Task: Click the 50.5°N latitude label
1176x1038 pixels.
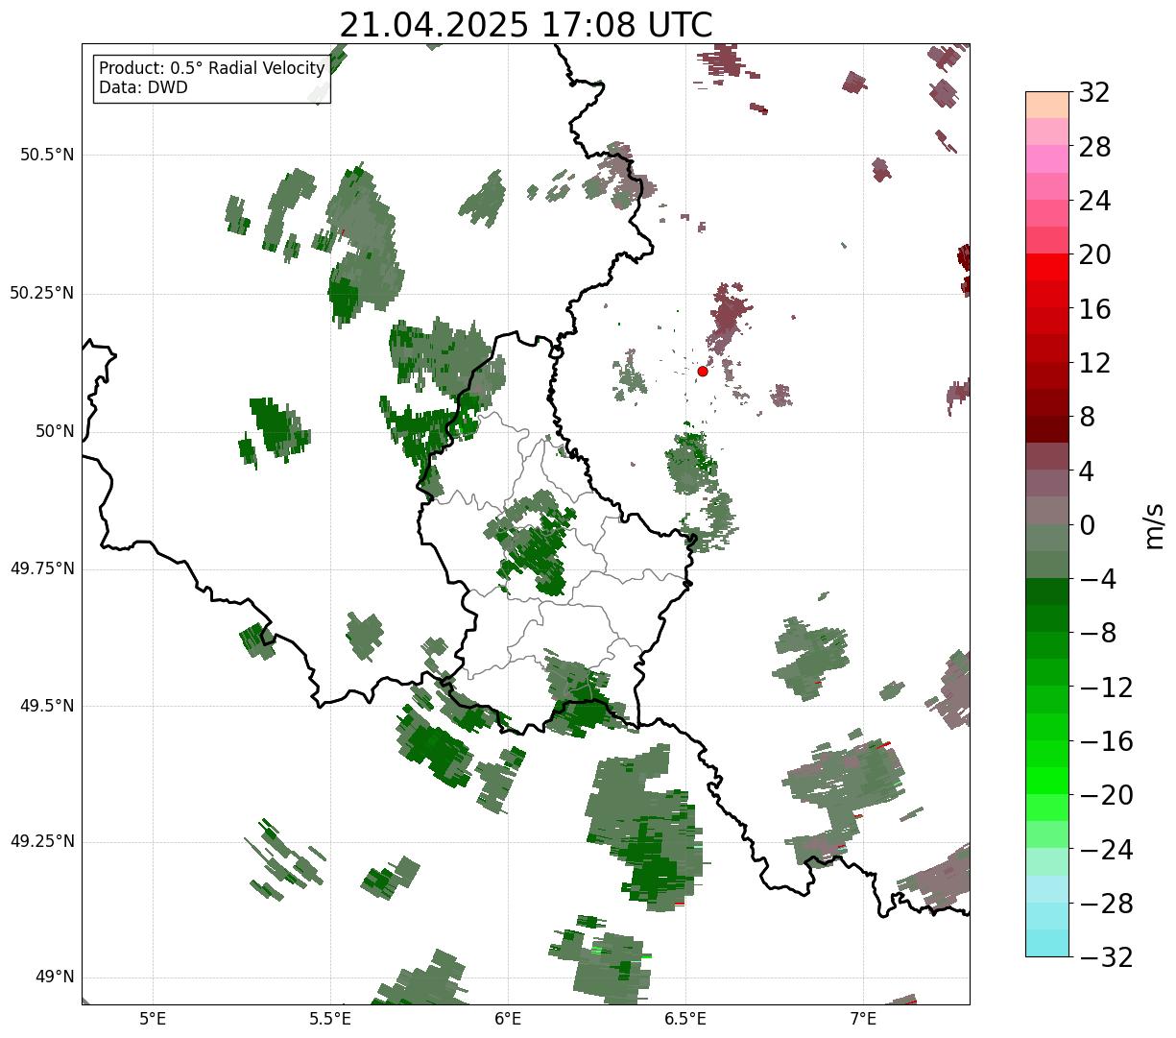Action: [46, 155]
